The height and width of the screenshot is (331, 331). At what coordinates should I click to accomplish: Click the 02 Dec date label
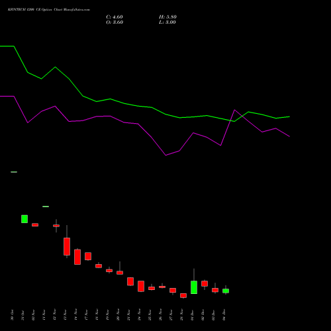[203, 315]
